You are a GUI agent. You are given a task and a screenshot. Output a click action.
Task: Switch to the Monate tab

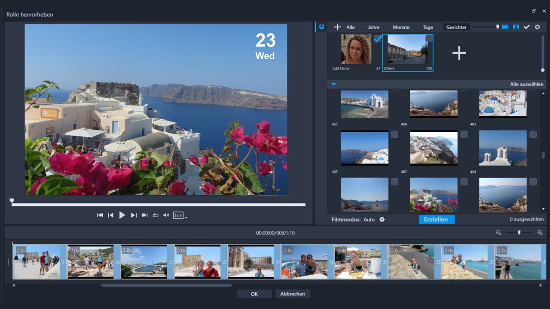[x=401, y=27]
